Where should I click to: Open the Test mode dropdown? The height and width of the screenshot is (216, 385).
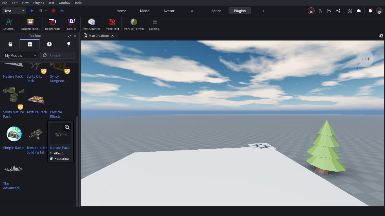point(14,11)
